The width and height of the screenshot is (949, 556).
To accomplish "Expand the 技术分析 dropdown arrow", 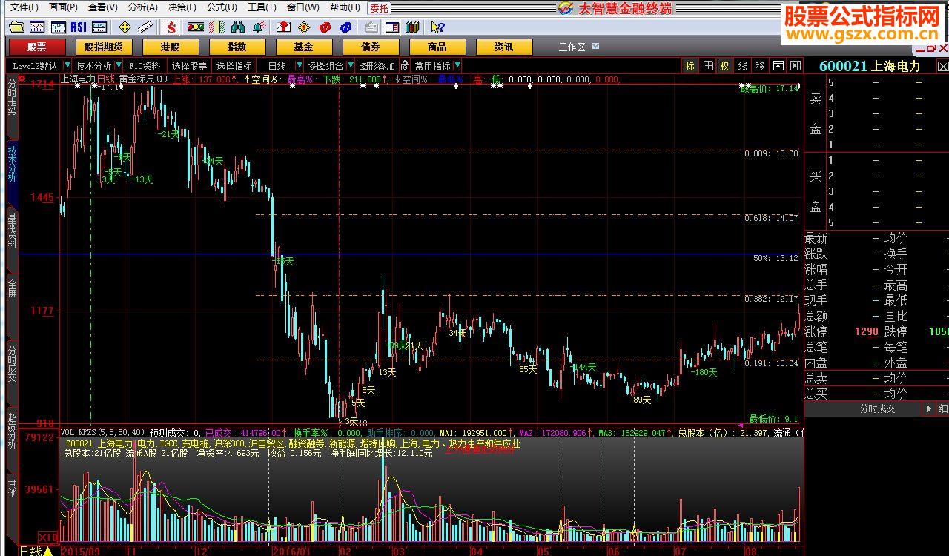I will coord(119,66).
